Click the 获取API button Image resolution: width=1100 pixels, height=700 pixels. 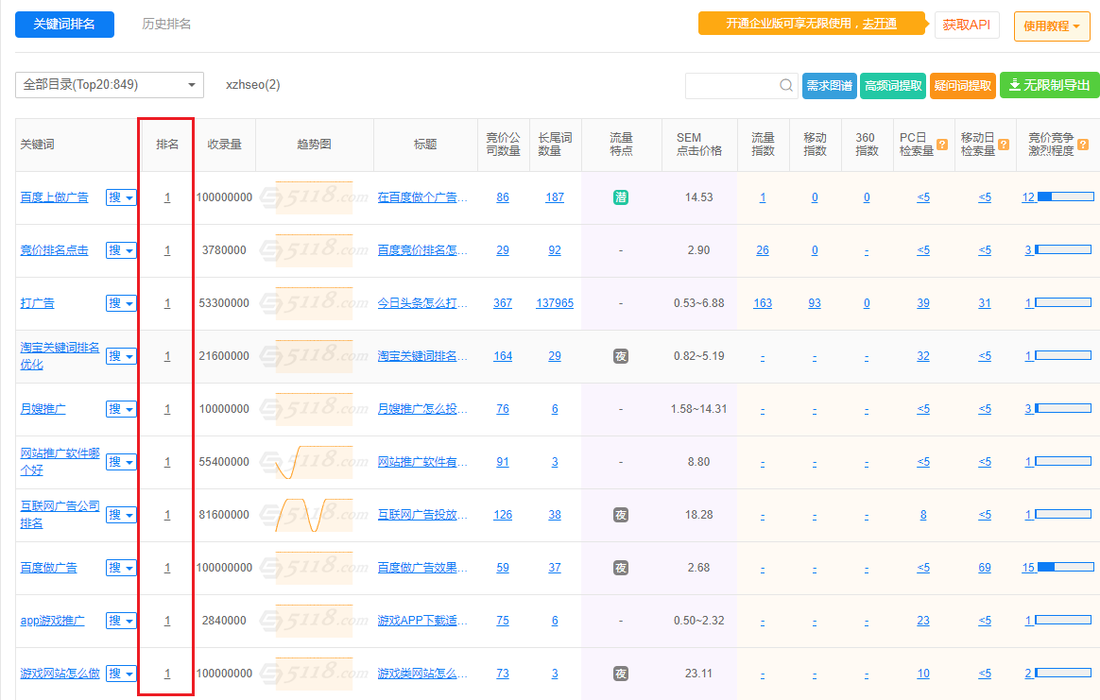[966, 26]
